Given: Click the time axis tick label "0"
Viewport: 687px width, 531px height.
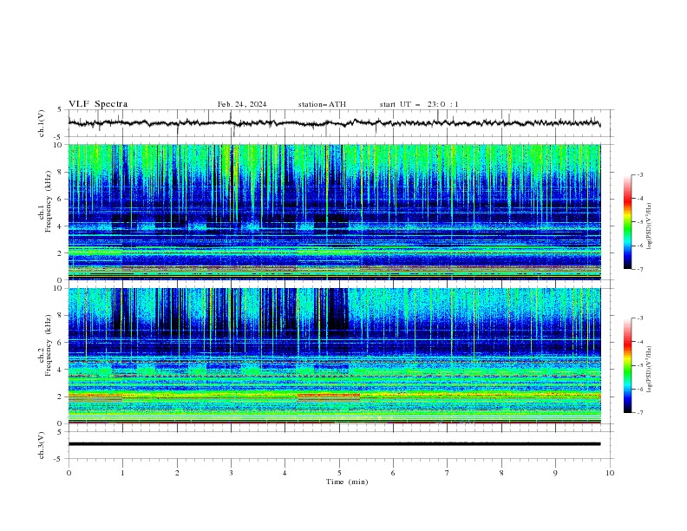Looking at the screenshot, I should coord(69,473).
